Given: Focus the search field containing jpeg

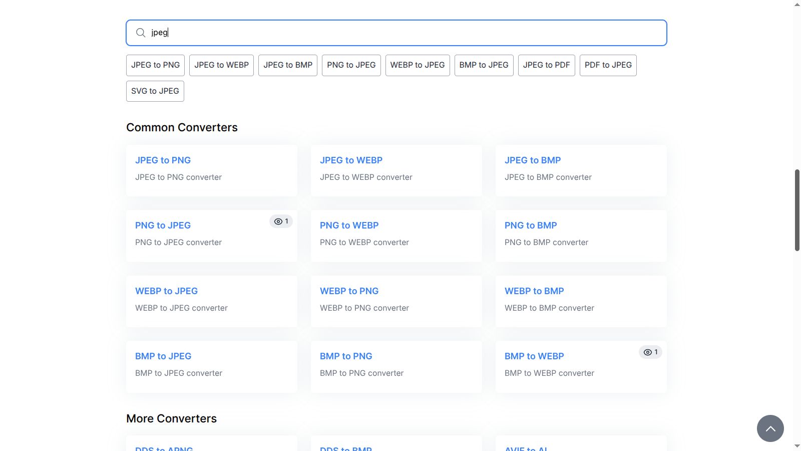Looking at the screenshot, I should (396, 33).
